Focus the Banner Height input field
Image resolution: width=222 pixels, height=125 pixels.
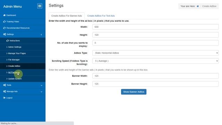point(155,84)
